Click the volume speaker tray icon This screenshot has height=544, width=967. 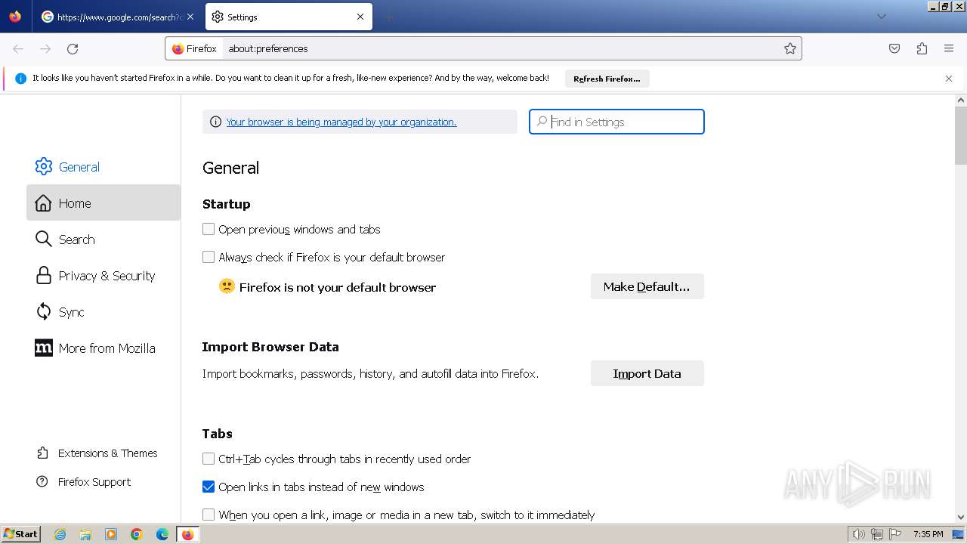coord(858,534)
